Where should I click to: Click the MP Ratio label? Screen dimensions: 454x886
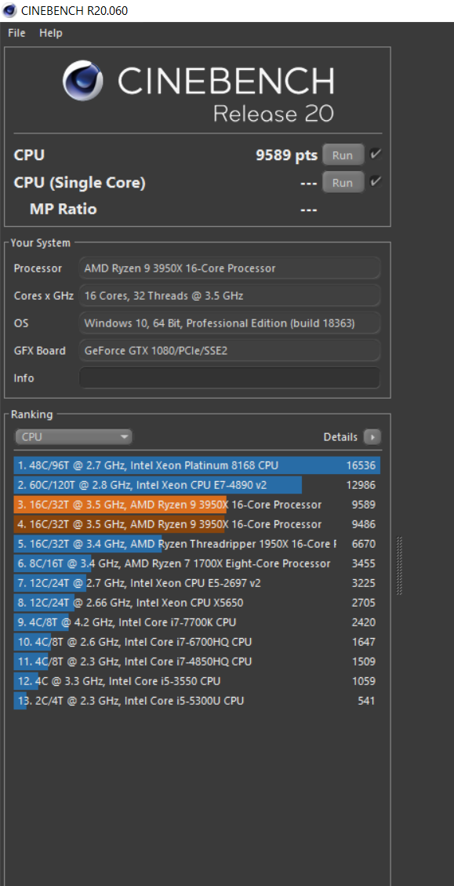click(x=63, y=209)
